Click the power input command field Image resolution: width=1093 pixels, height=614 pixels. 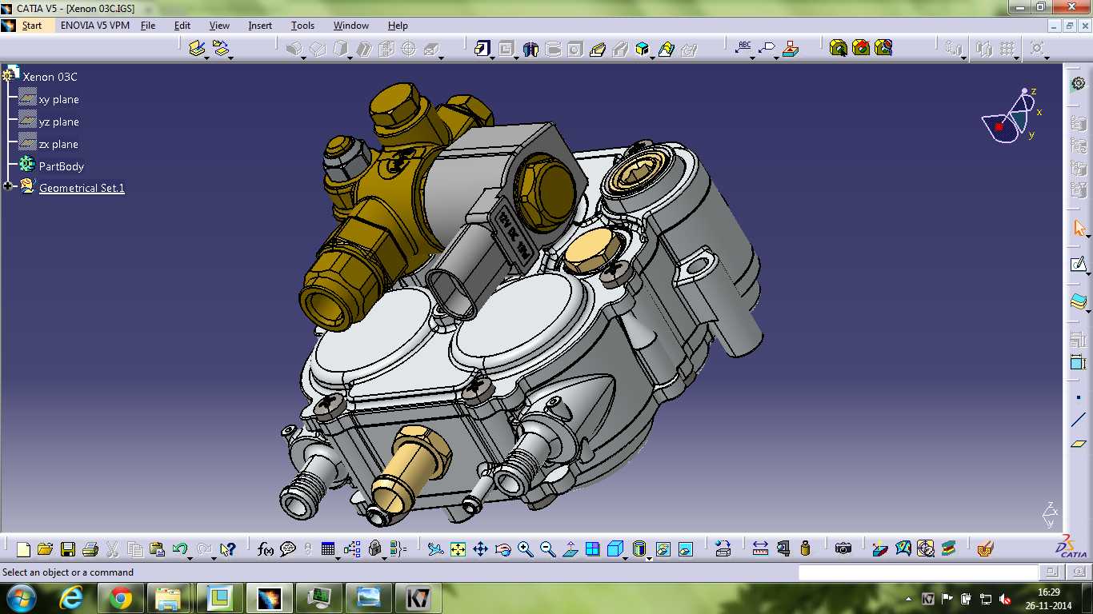pyautogui.click(x=919, y=572)
